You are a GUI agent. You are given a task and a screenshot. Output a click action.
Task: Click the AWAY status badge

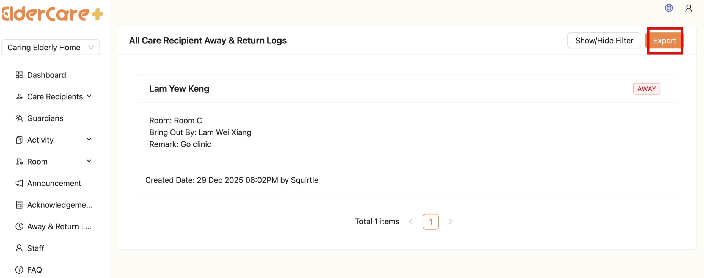(647, 88)
